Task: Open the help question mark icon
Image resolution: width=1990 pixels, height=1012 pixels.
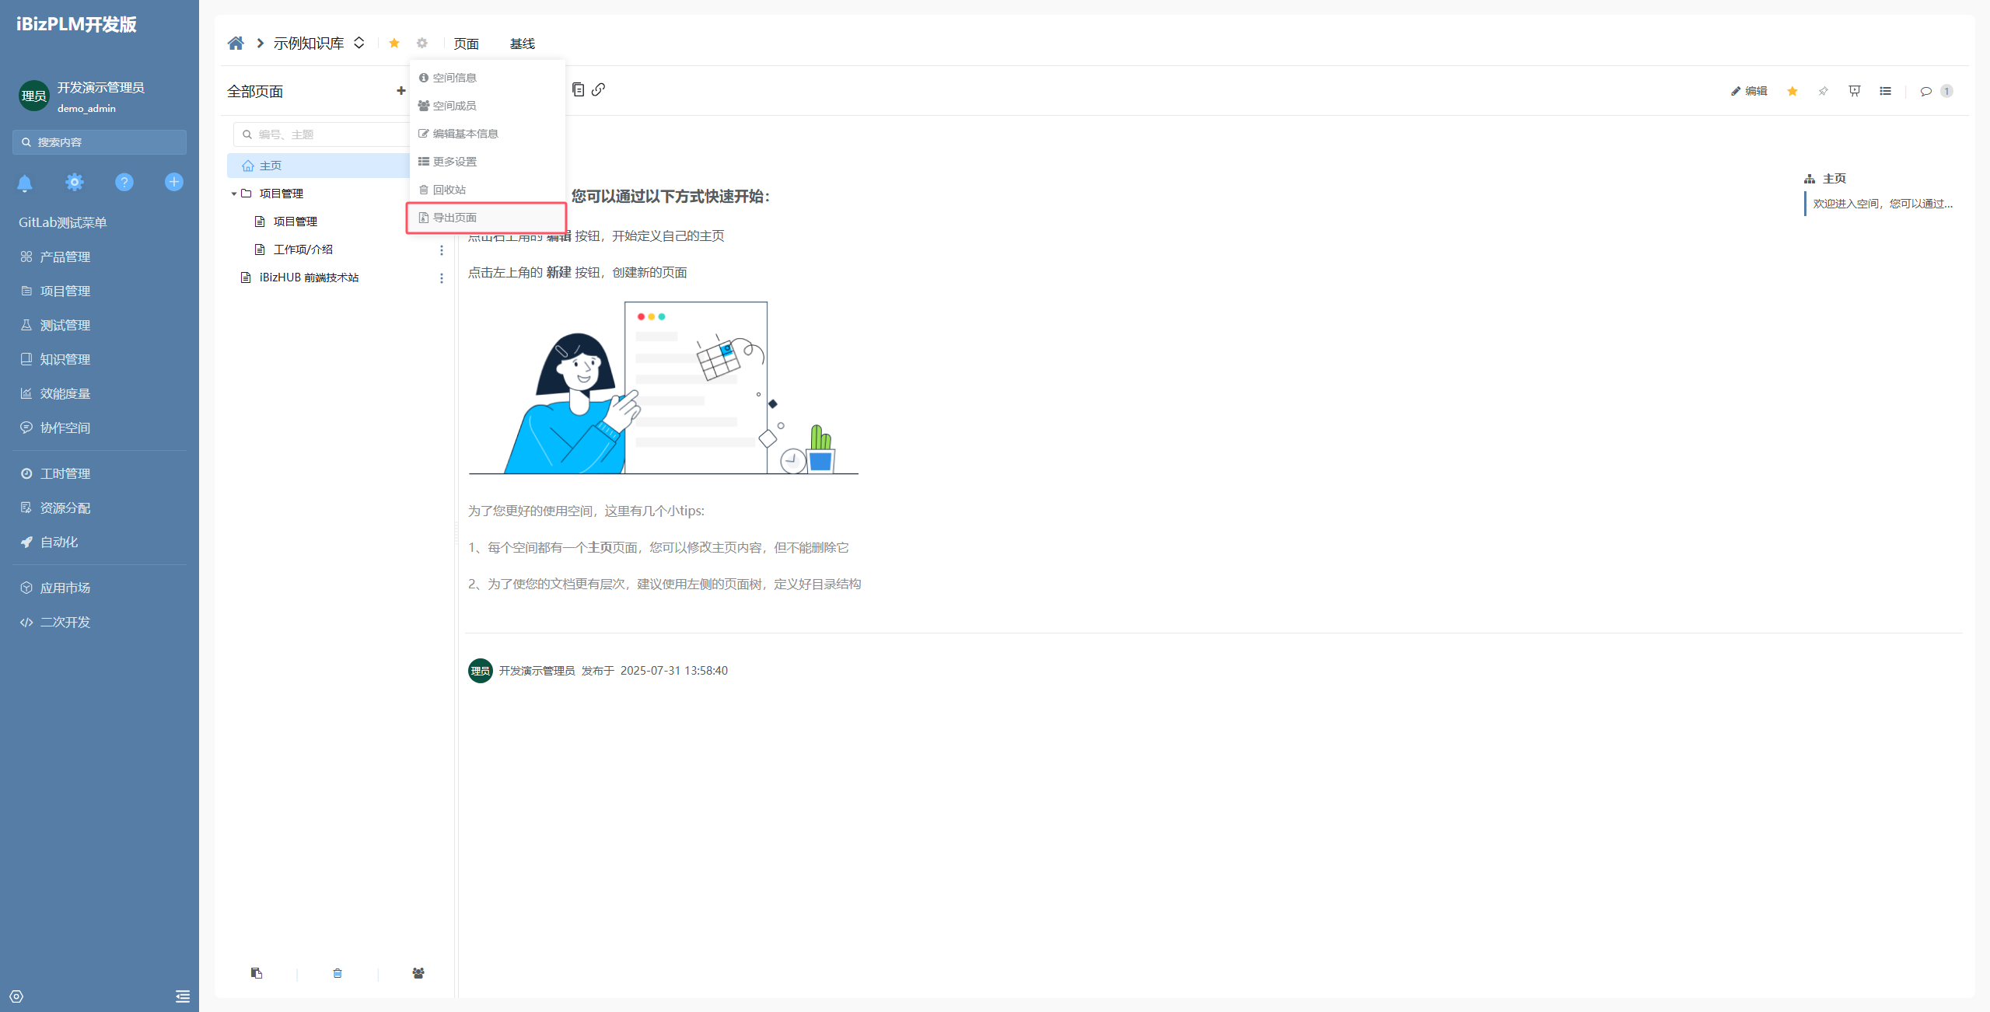Action: pyautogui.click(x=124, y=182)
